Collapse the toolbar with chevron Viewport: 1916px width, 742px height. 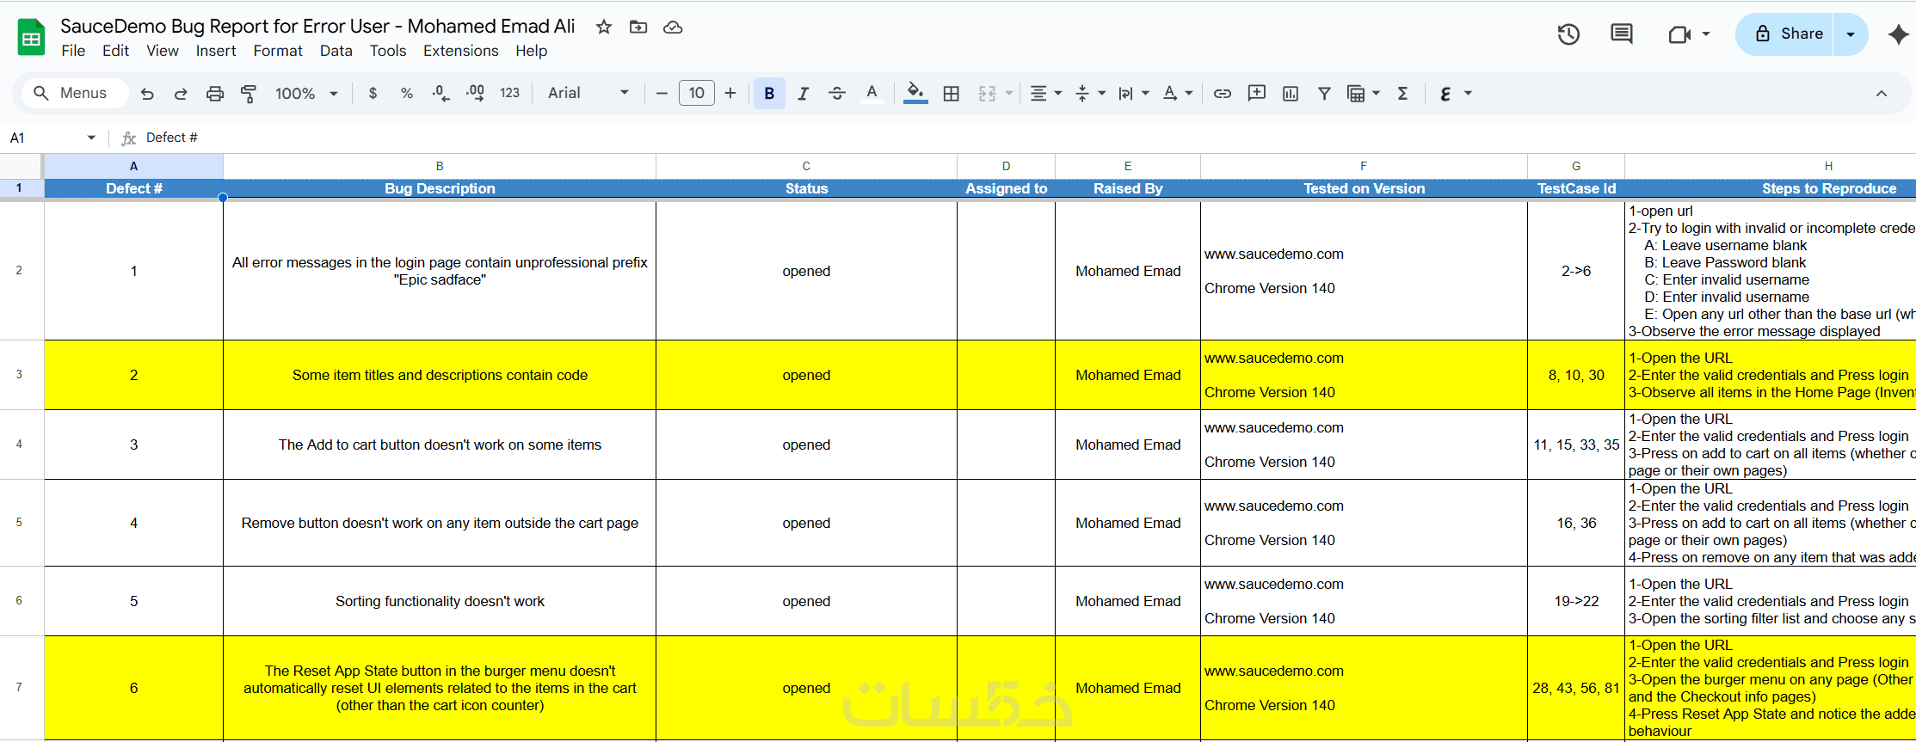(x=1882, y=94)
